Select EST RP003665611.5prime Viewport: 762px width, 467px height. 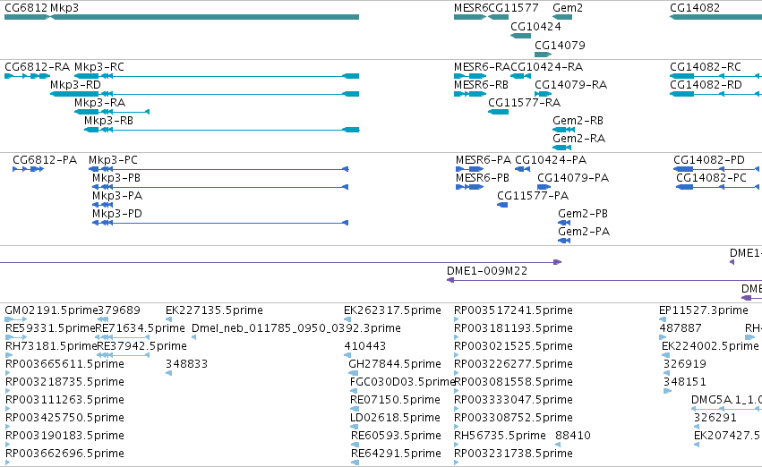pyautogui.click(x=64, y=364)
